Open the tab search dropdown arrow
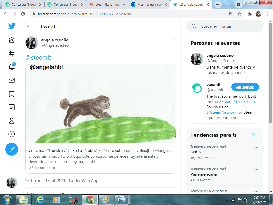This screenshot has width=273, height=205. point(239,5)
